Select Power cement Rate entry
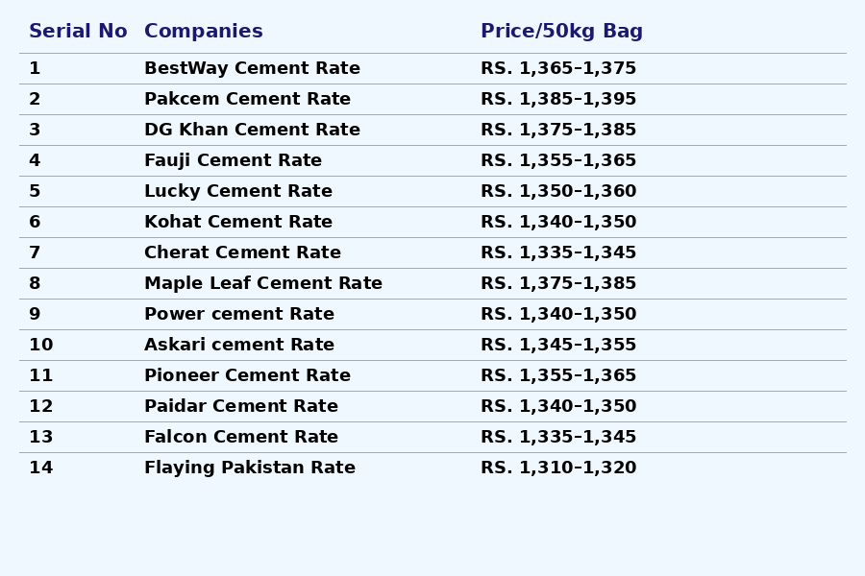The width and height of the screenshot is (865, 576). click(x=239, y=315)
